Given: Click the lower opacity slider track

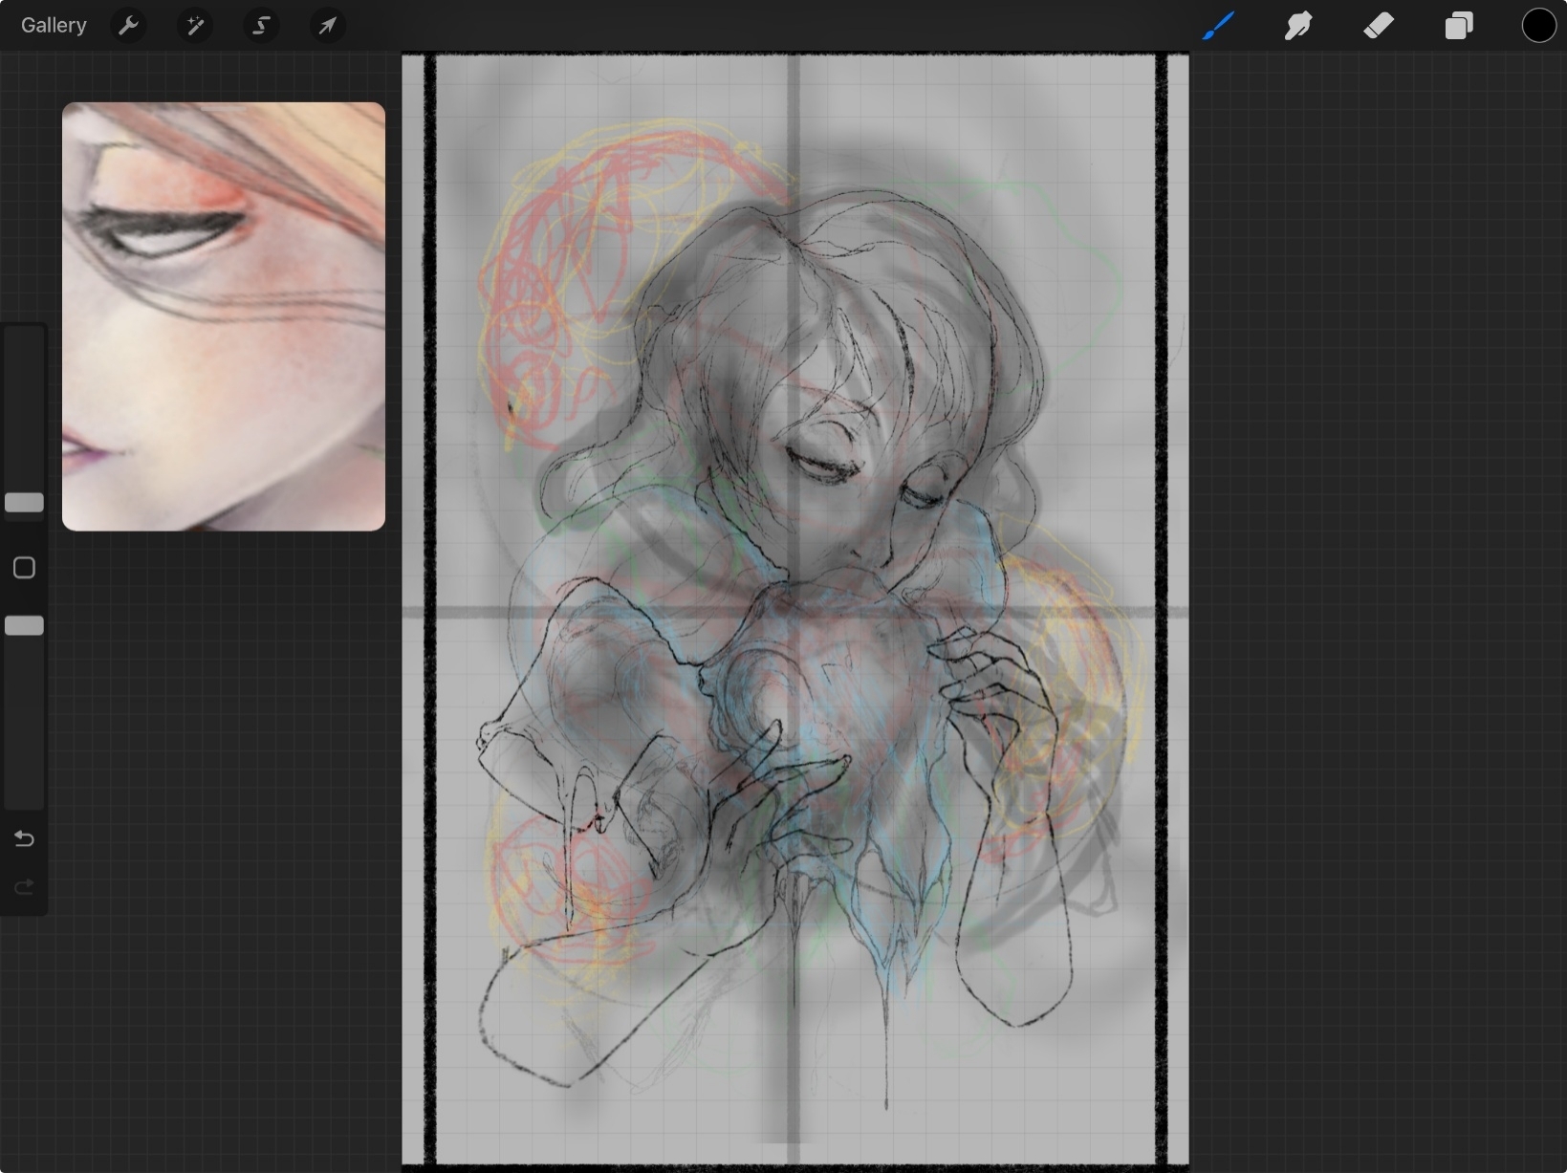Looking at the screenshot, I should [24, 727].
